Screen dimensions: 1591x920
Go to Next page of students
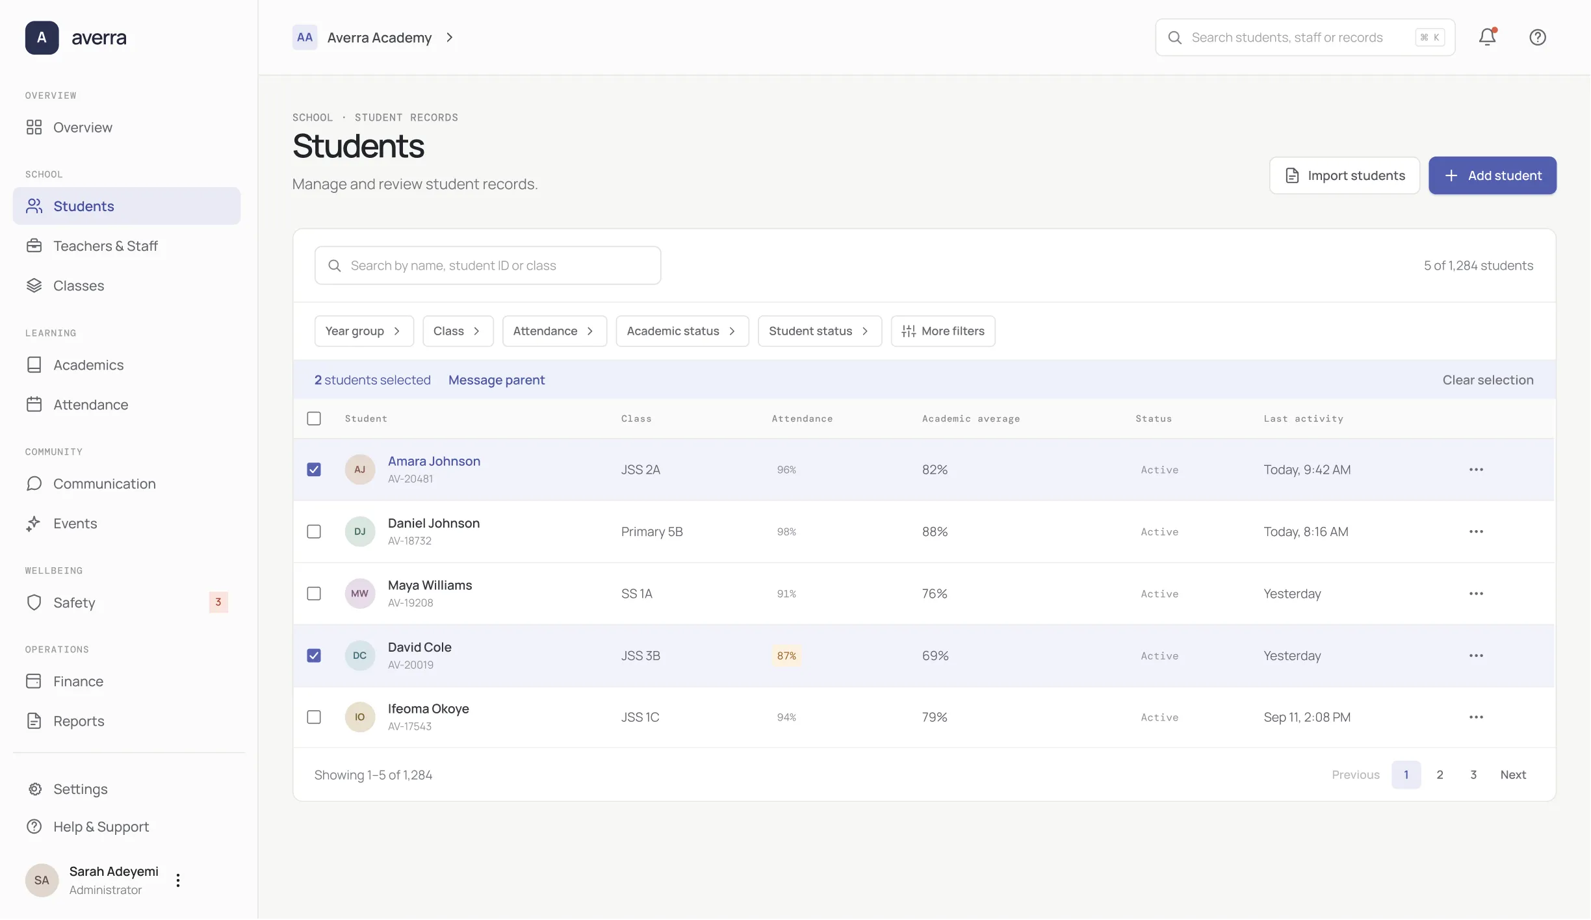(x=1513, y=774)
